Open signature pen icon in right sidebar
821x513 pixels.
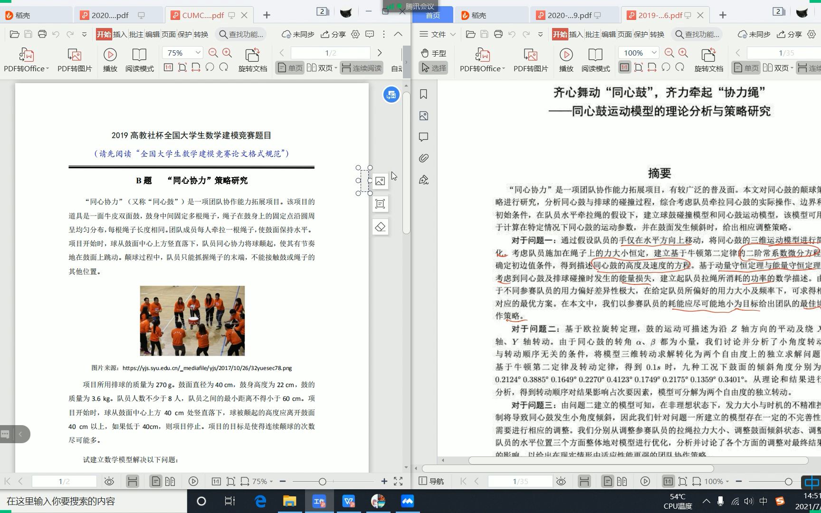[424, 180]
